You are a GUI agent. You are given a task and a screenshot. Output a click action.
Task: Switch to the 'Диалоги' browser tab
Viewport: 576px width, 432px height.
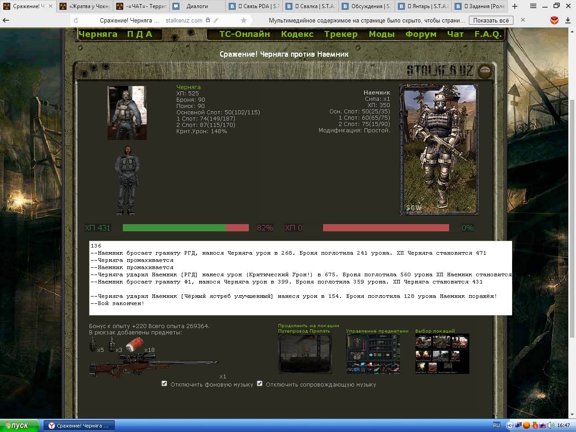(x=197, y=6)
